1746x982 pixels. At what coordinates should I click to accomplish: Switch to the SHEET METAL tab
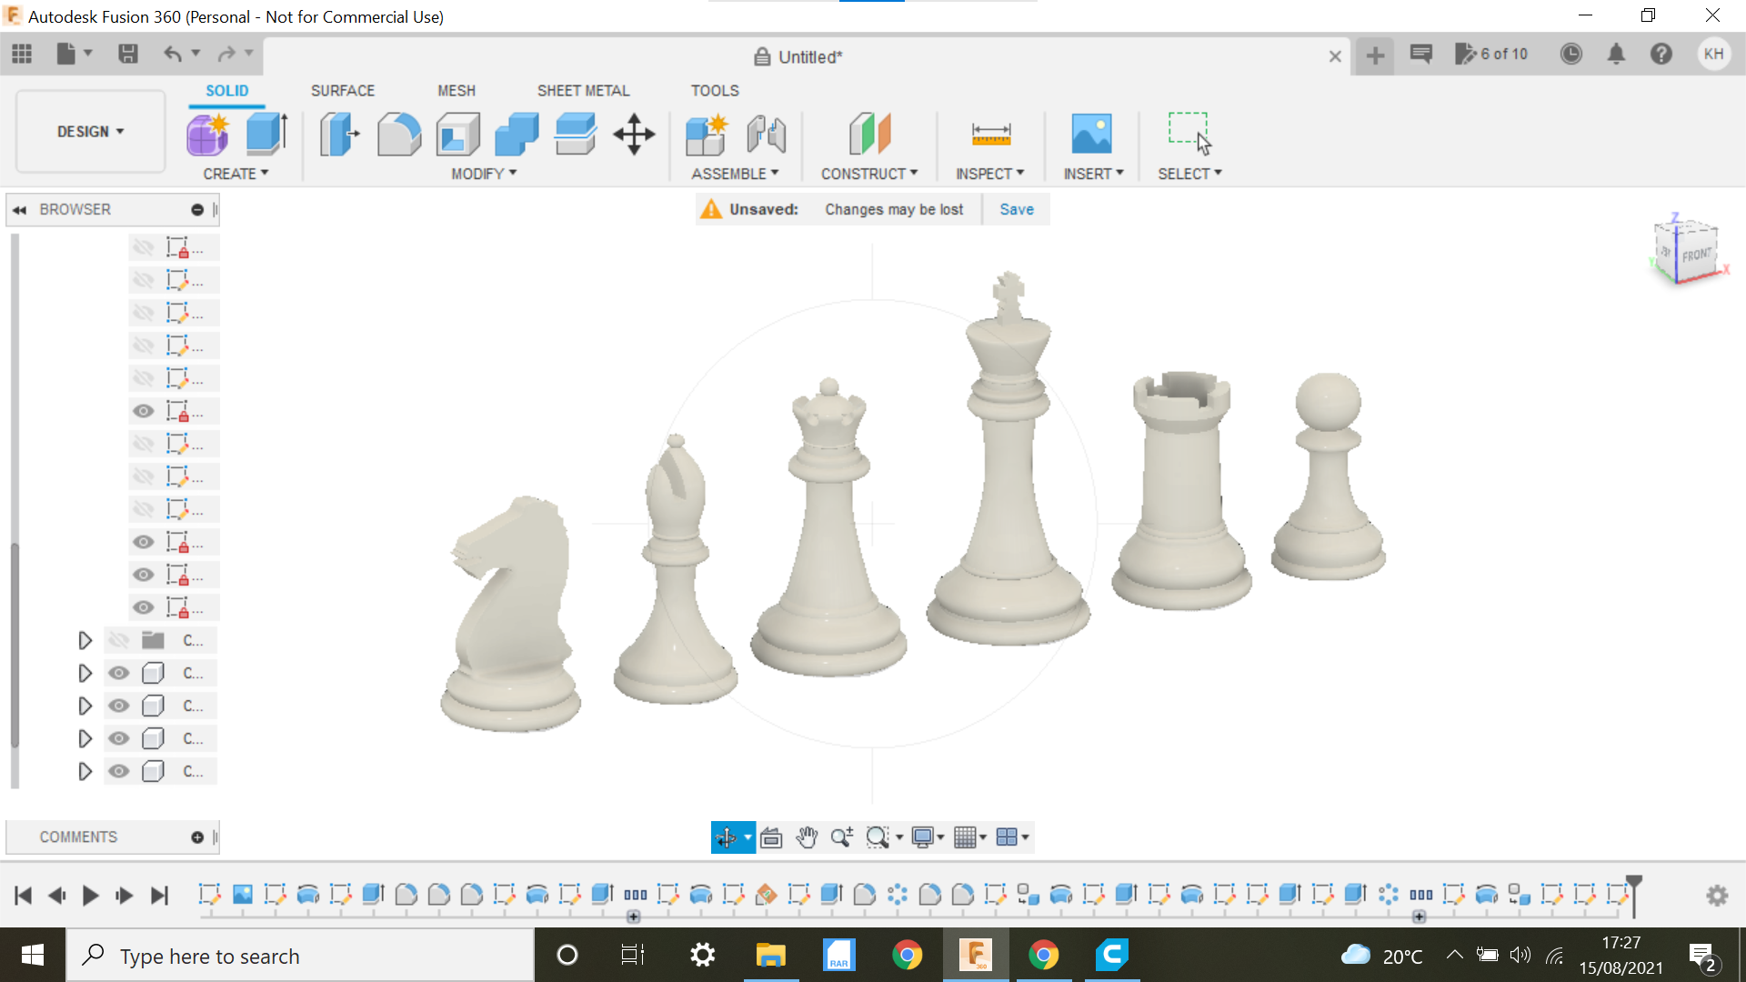pos(583,90)
